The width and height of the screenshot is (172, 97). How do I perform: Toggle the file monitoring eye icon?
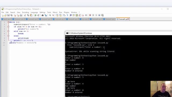pos(86,15)
